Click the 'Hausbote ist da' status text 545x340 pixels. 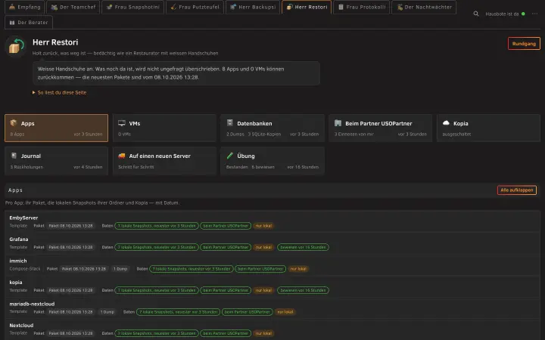click(502, 14)
